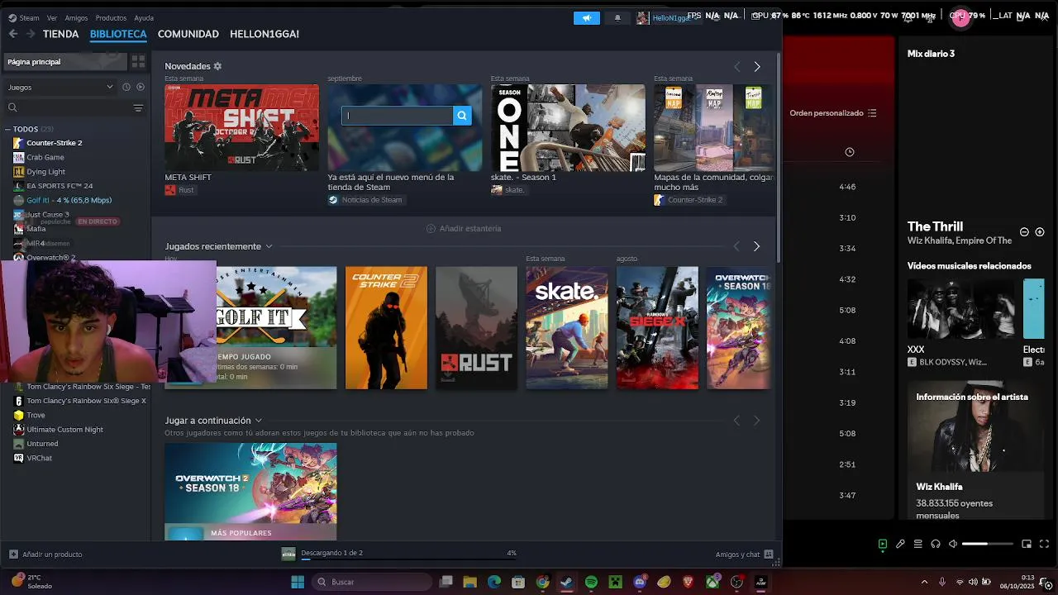Open Spotify play queue icon
The height and width of the screenshot is (595, 1058).
[x=917, y=544]
